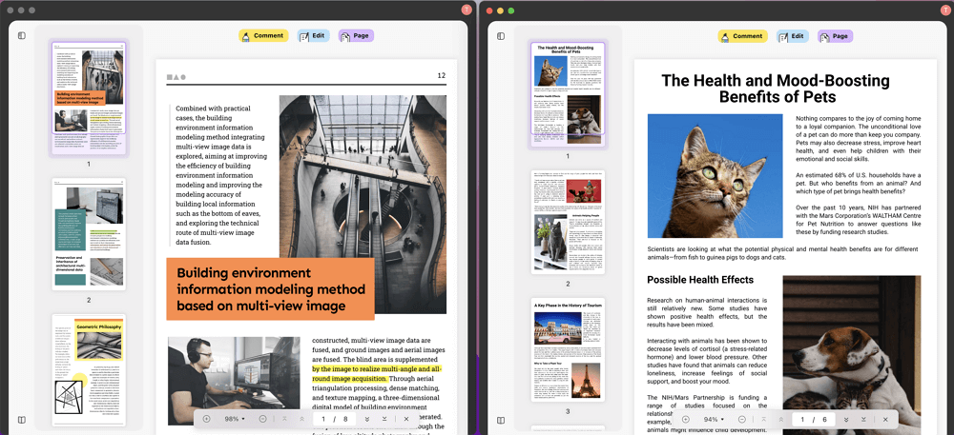Zoom in on the left window document
This screenshot has width=954, height=435.
pos(206,419)
